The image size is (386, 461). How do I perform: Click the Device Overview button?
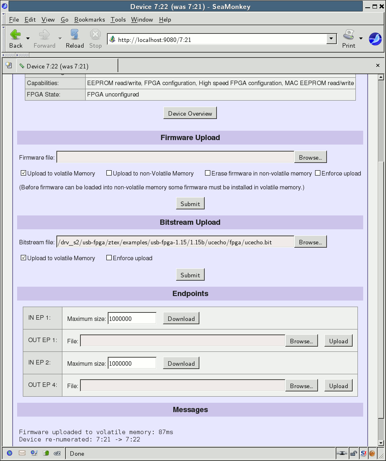pos(190,113)
